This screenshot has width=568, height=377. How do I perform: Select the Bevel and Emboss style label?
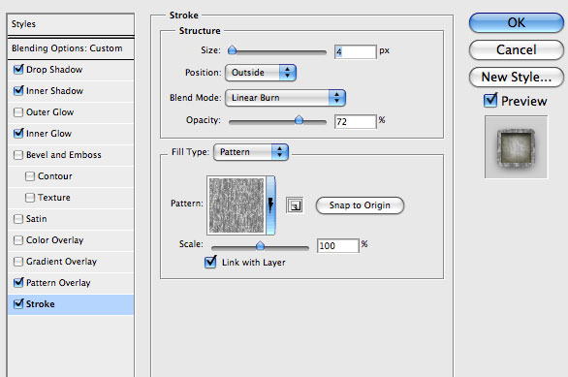point(64,155)
